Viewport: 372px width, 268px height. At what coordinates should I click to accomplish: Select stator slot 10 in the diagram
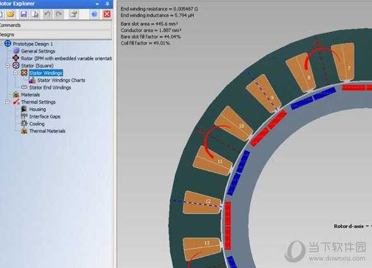pos(234,123)
